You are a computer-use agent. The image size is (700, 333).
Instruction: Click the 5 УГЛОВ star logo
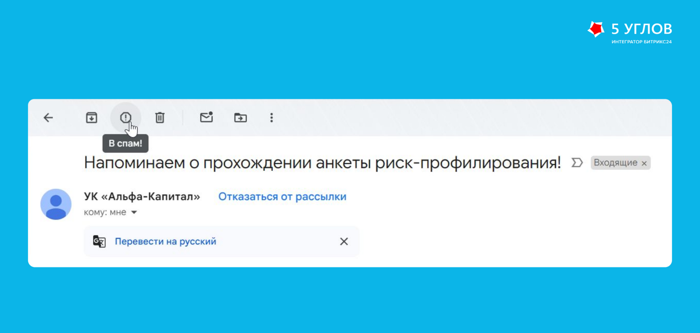click(596, 29)
